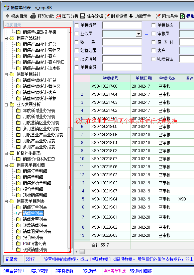Click folder icon of 销售单据统计-客户

18,92
